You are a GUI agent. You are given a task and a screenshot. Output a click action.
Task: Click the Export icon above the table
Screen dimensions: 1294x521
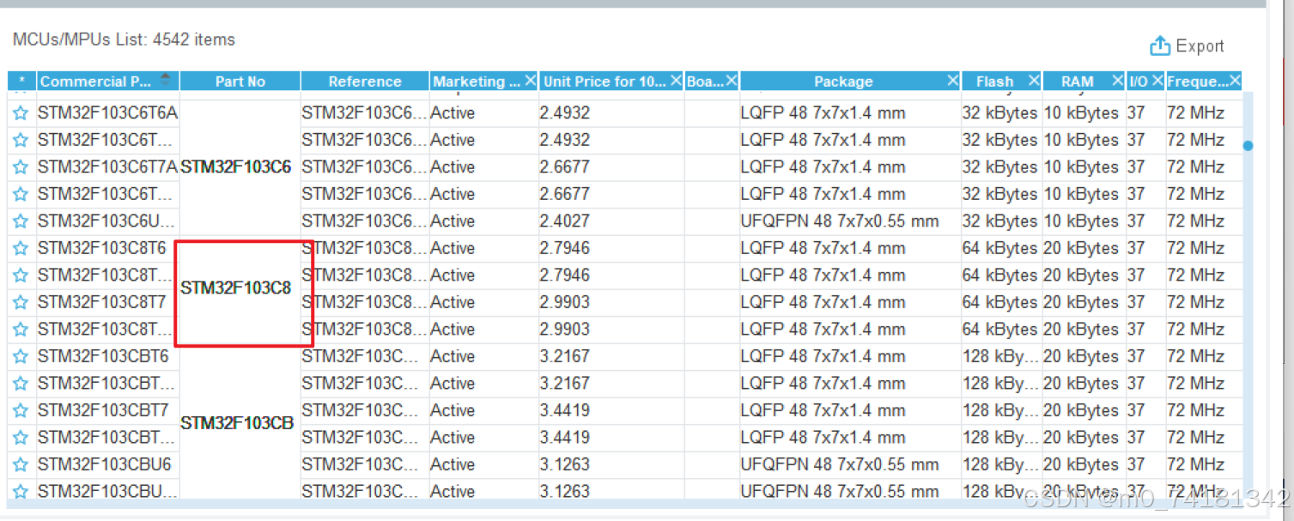tap(1160, 45)
